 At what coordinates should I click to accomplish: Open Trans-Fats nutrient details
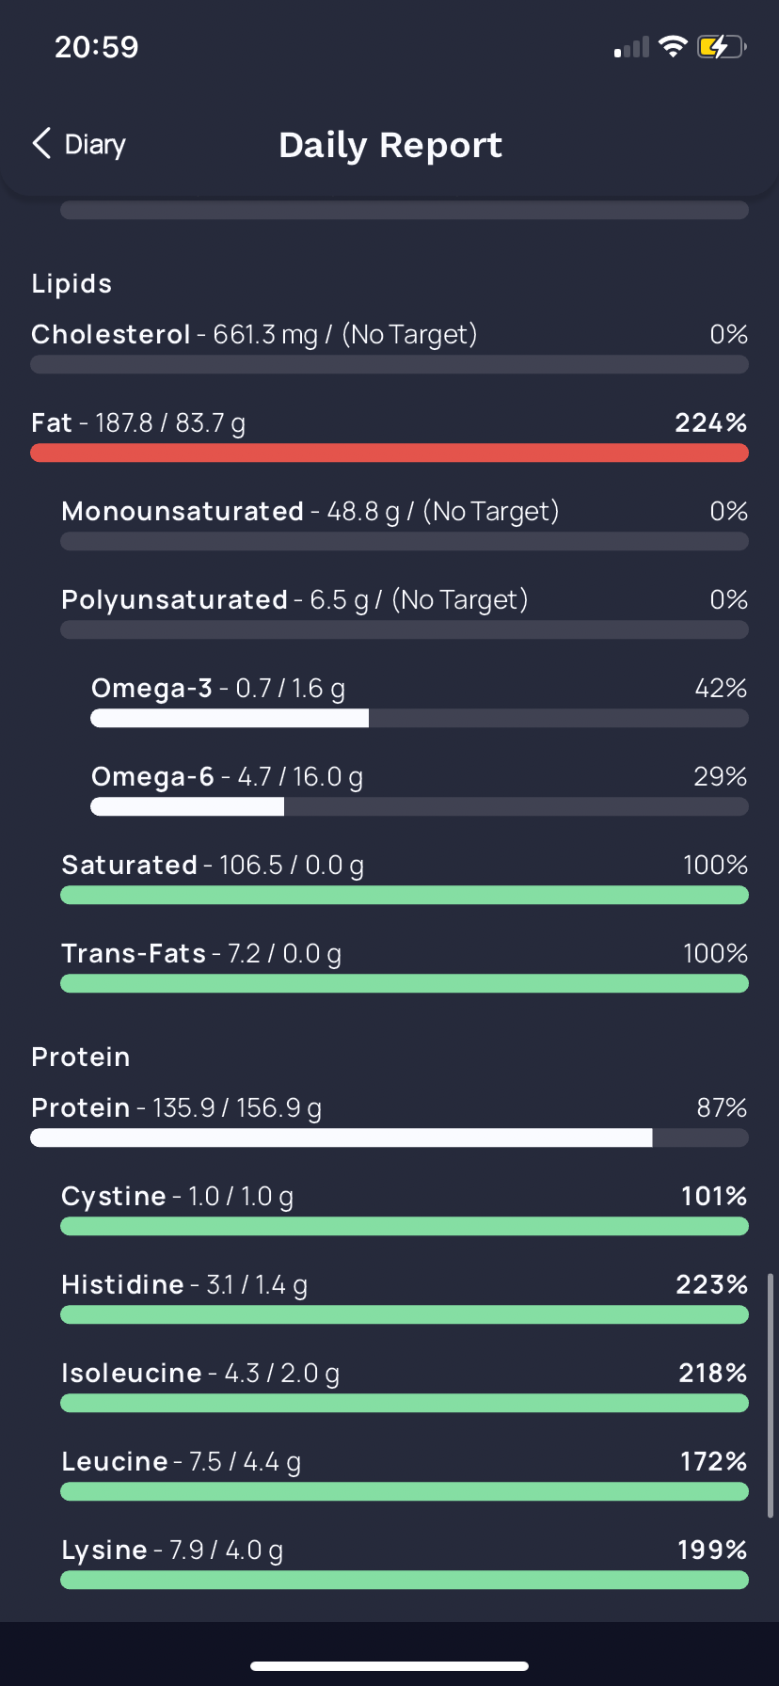pos(405,965)
